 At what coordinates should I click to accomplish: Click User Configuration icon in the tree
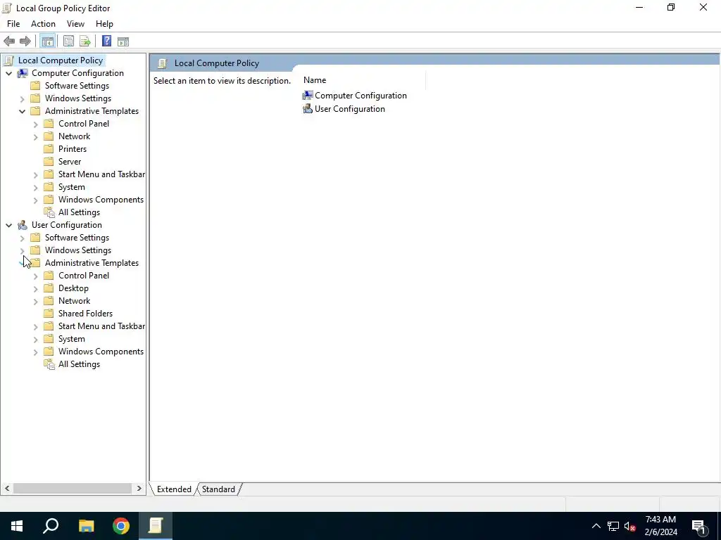(x=22, y=225)
